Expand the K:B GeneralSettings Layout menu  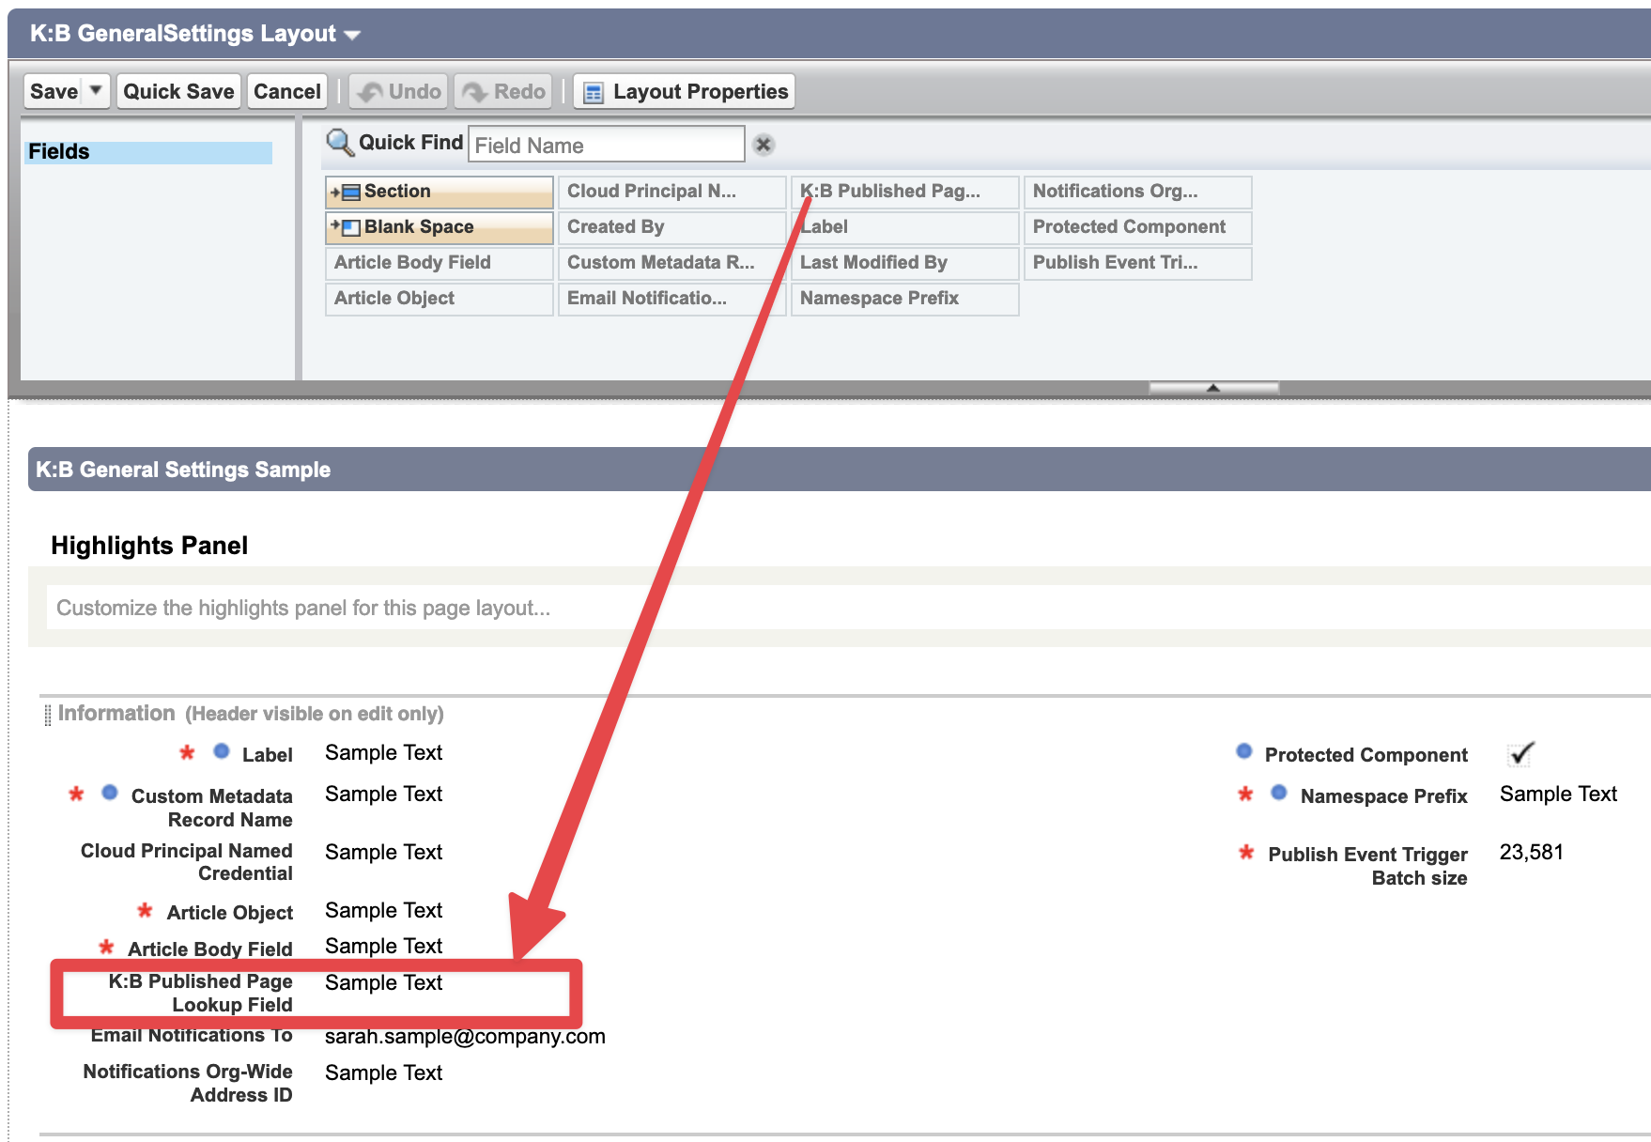pos(352,35)
